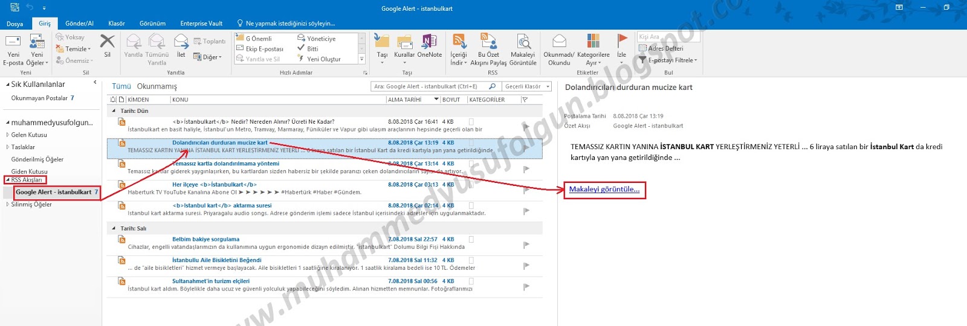Open the Önemsiz junk dropdown
Viewport: 967px width, 326px height.
click(x=74, y=60)
